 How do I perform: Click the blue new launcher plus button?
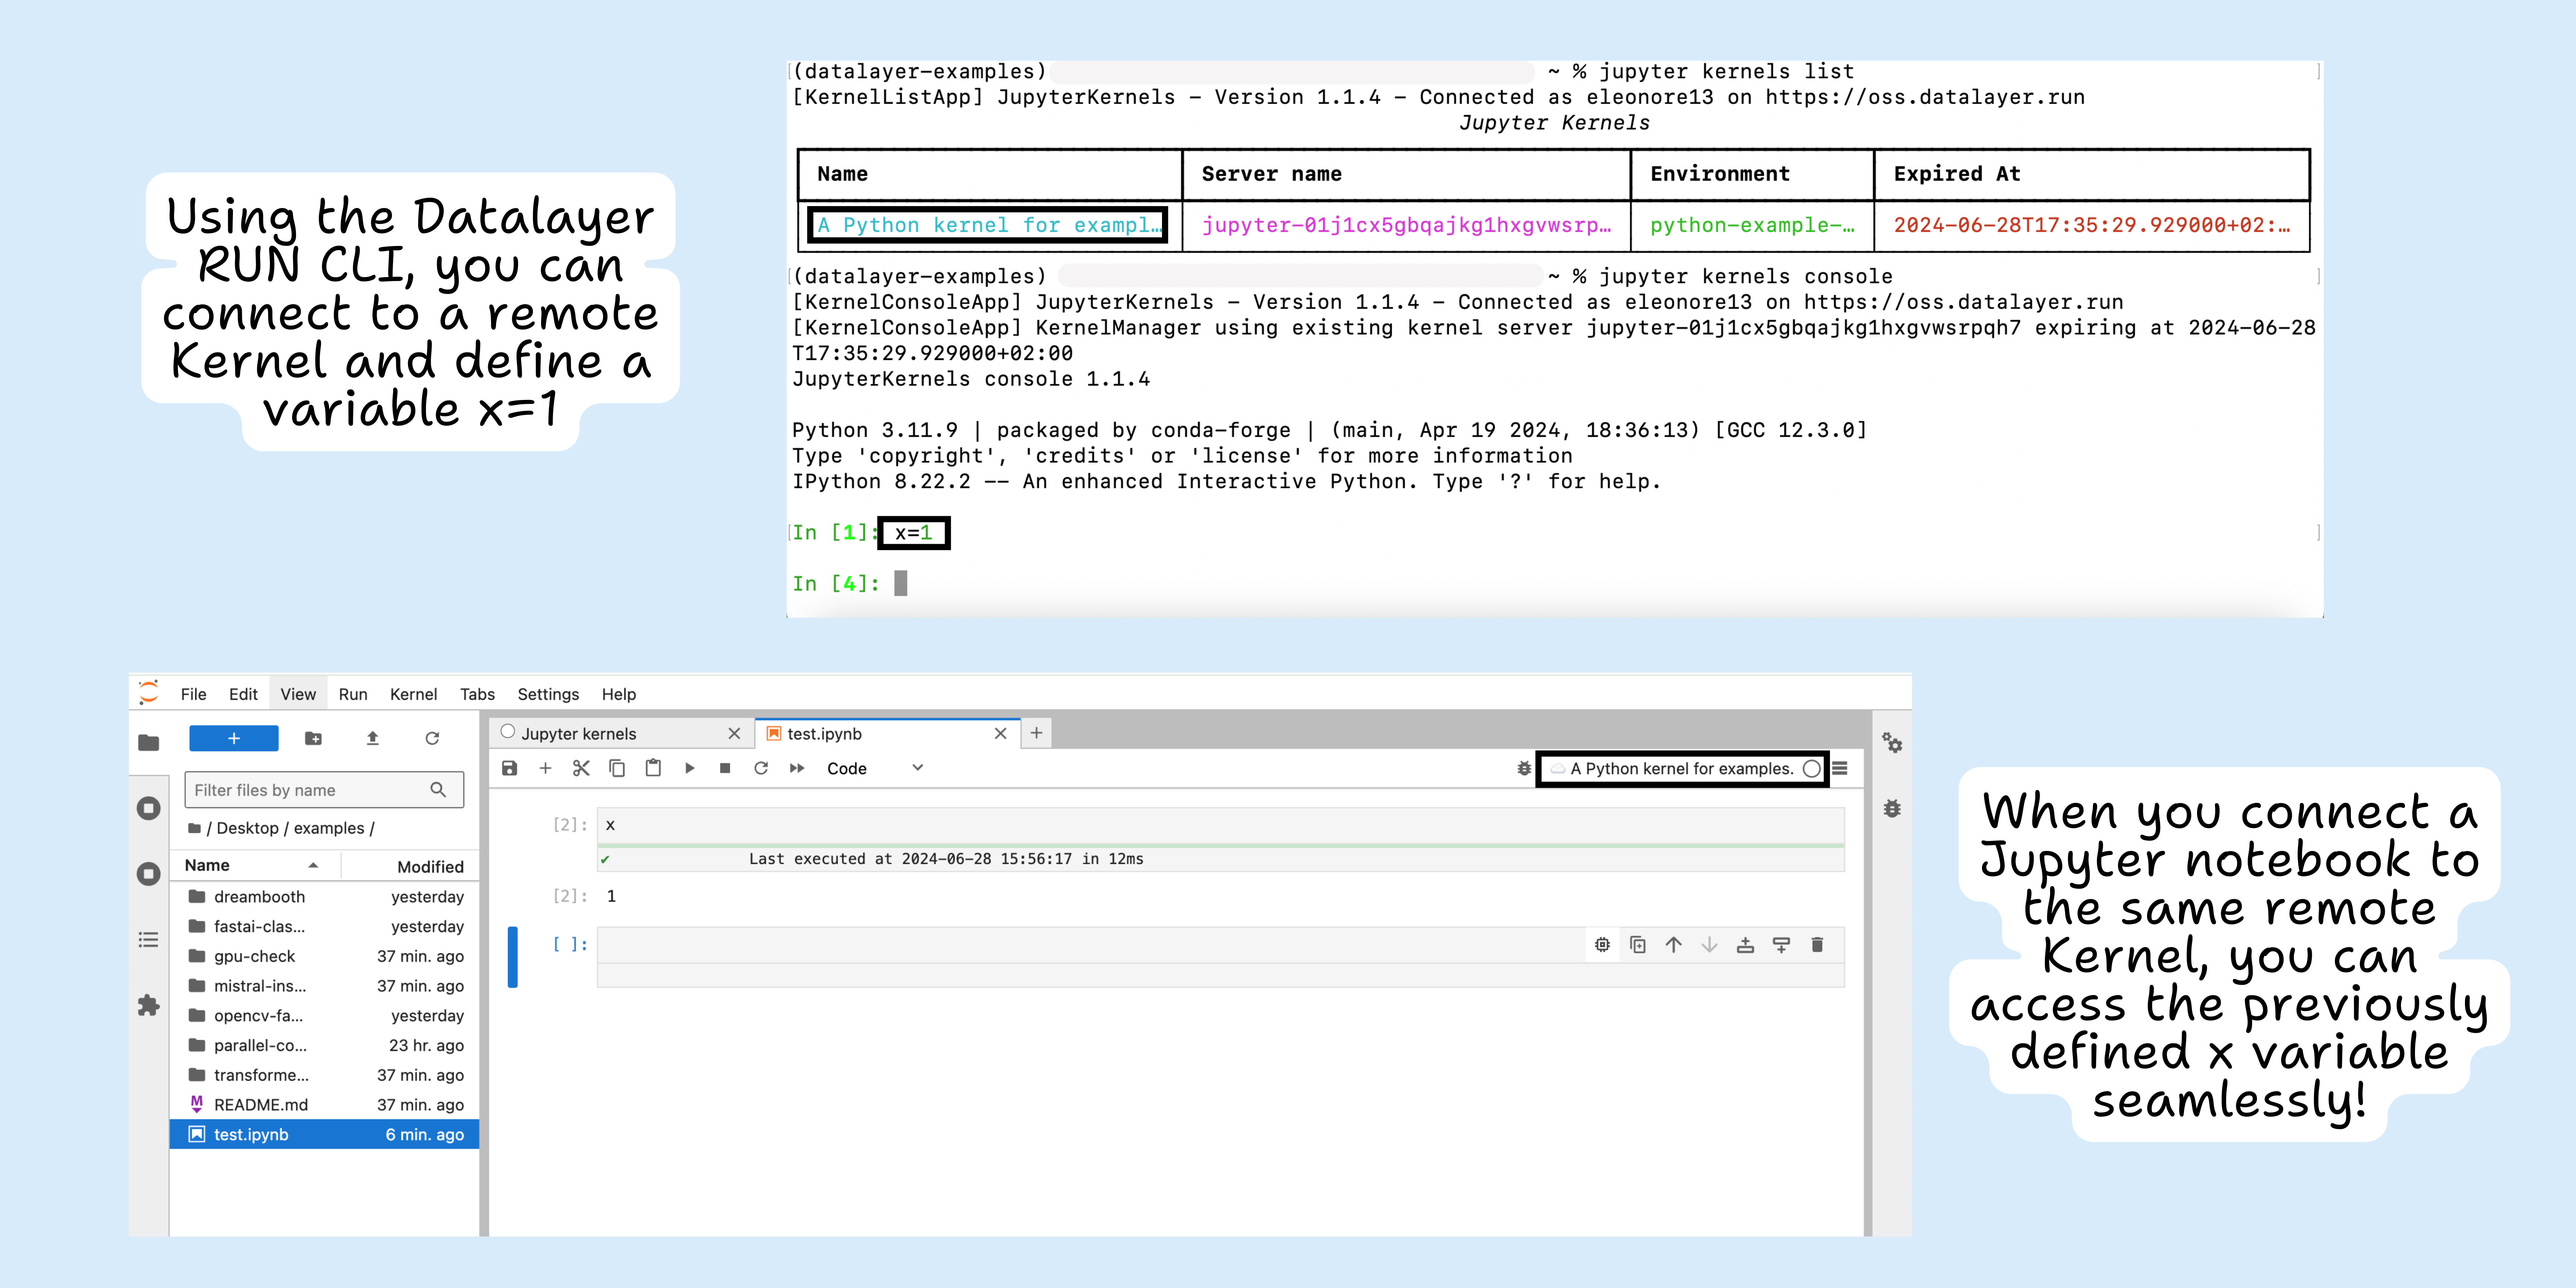(234, 738)
